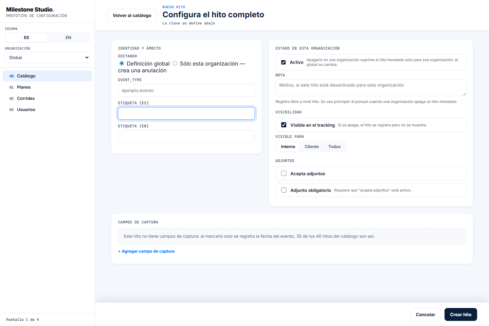Set visibility to Todos
The image size is (489, 326).
pyautogui.click(x=334, y=147)
